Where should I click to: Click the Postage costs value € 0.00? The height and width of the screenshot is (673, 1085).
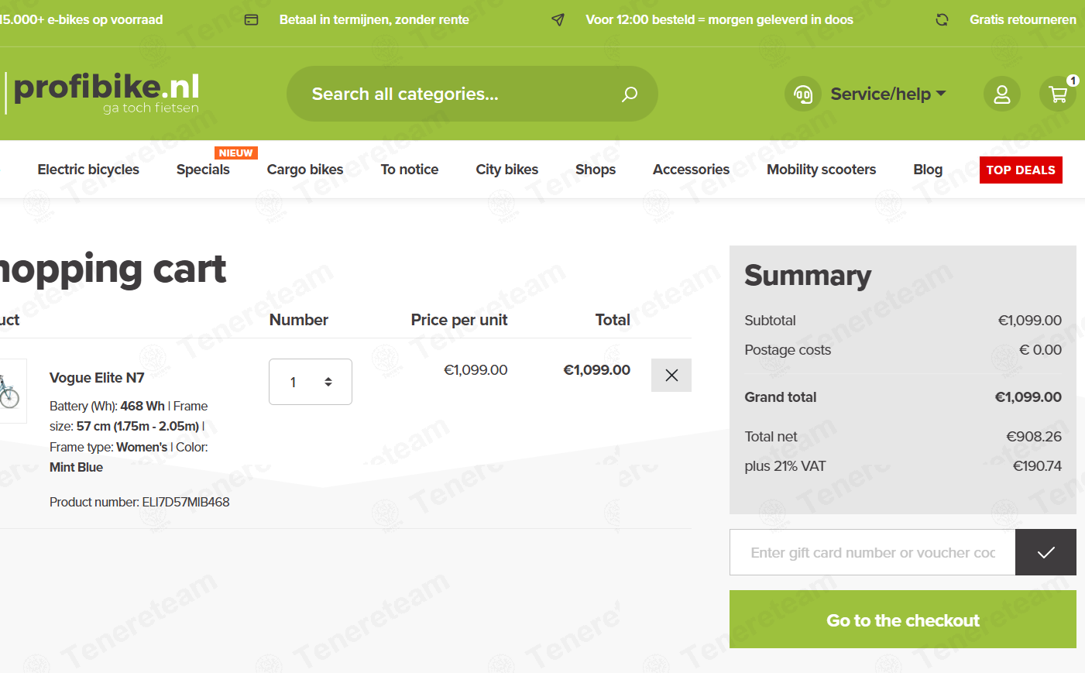tap(1041, 350)
